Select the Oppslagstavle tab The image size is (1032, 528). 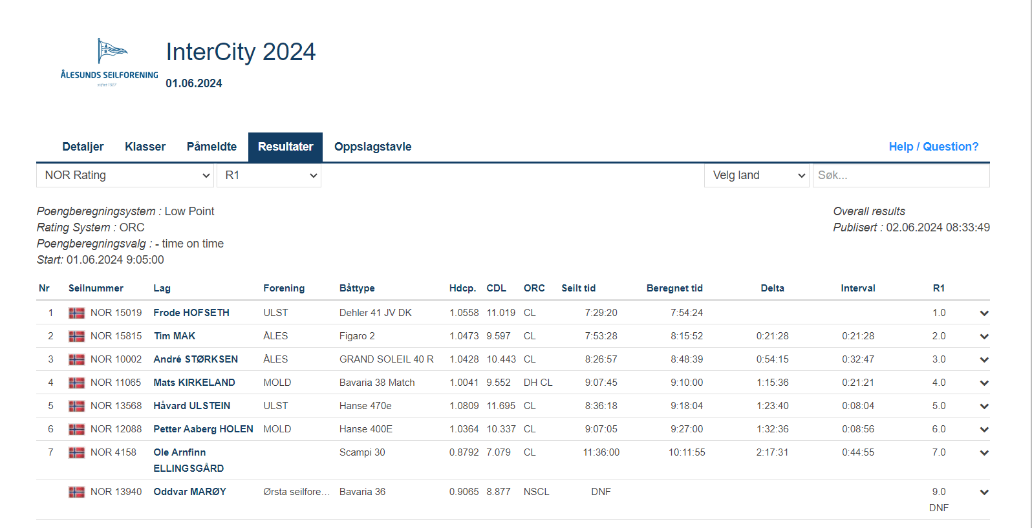click(x=372, y=147)
